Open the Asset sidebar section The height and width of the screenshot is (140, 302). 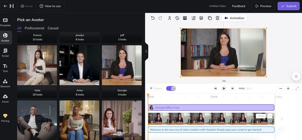(5, 98)
